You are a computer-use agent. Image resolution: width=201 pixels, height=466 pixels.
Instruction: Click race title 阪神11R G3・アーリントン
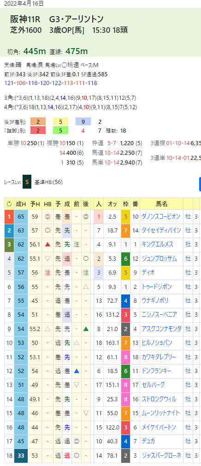click(57, 19)
